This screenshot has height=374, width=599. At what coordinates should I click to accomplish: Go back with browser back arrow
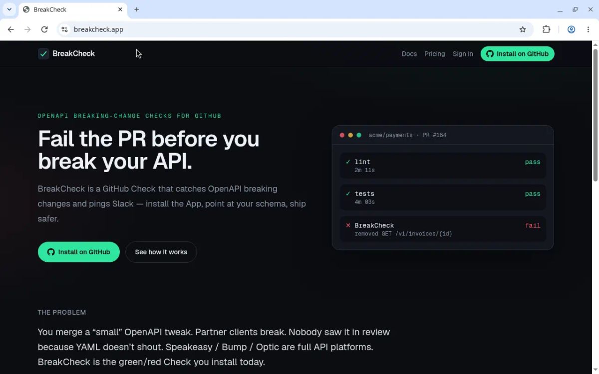click(x=10, y=29)
